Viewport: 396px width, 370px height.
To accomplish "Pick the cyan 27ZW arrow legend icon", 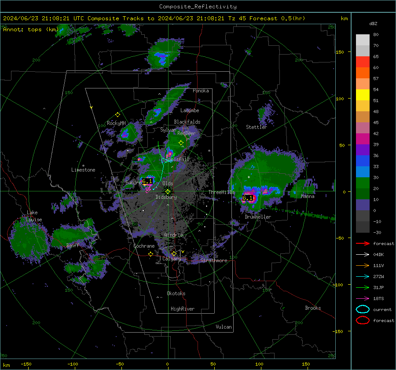I will [x=363, y=277].
